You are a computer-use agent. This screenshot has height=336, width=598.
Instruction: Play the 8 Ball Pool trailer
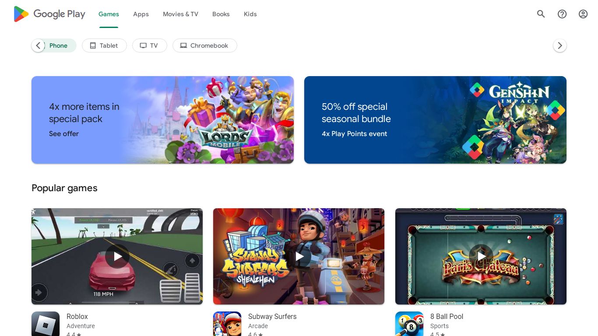[481, 256]
